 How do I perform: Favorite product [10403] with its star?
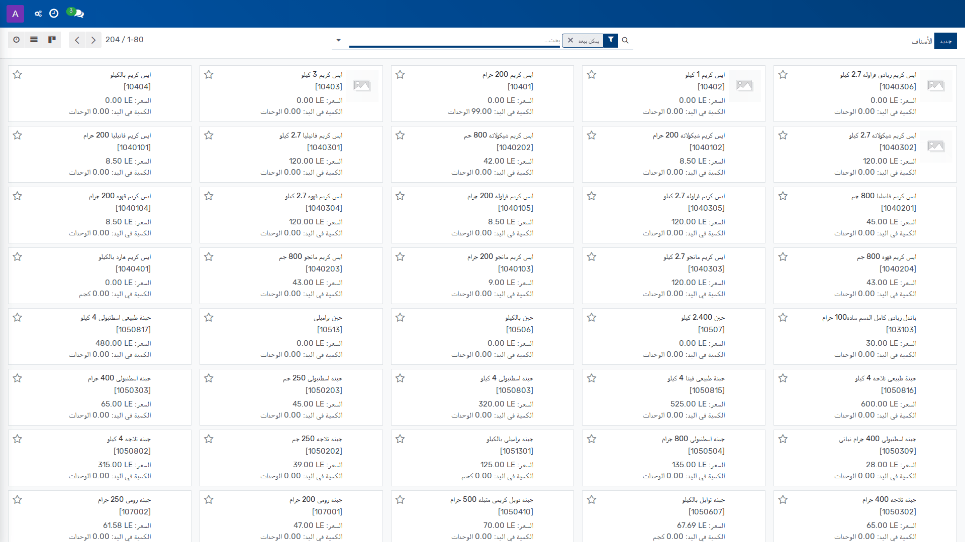click(209, 75)
